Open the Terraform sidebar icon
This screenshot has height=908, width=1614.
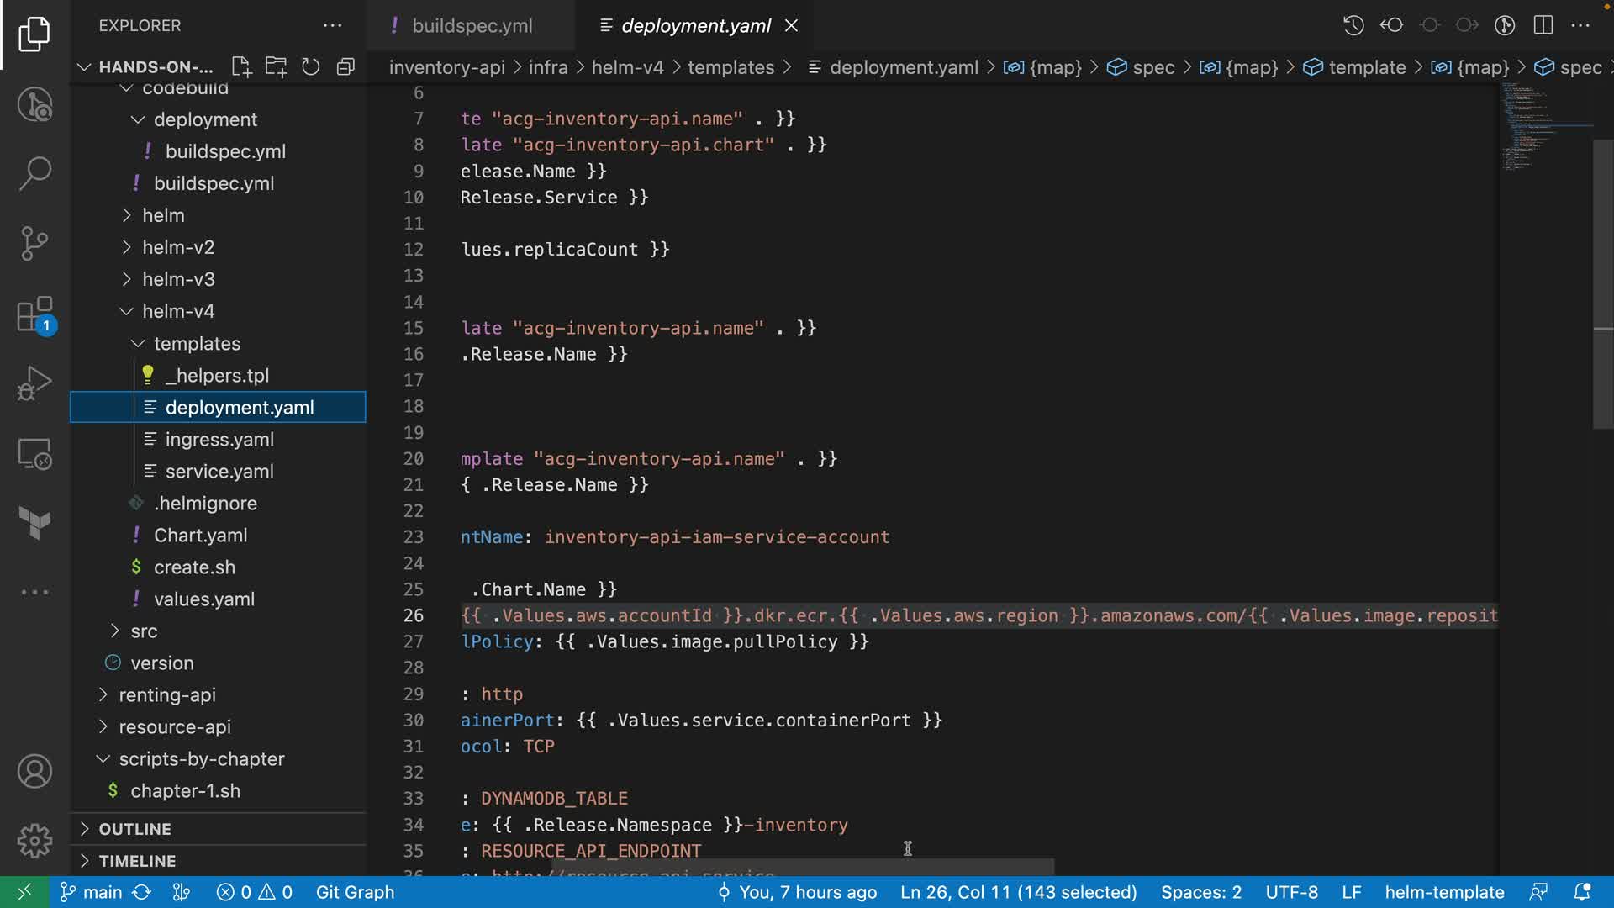(x=34, y=522)
